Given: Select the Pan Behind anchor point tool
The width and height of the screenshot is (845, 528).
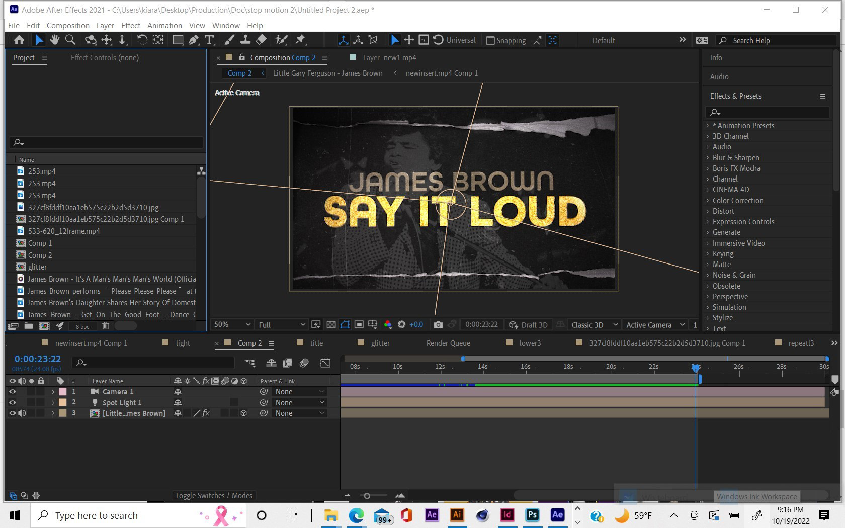Looking at the screenshot, I should (158, 40).
